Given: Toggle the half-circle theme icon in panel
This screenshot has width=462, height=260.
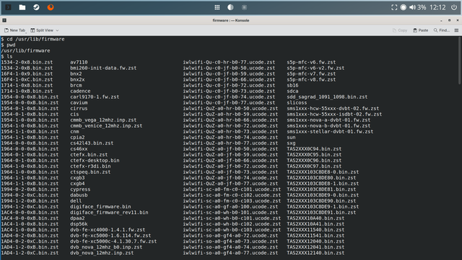Looking at the screenshot, I should [x=230, y=7].
